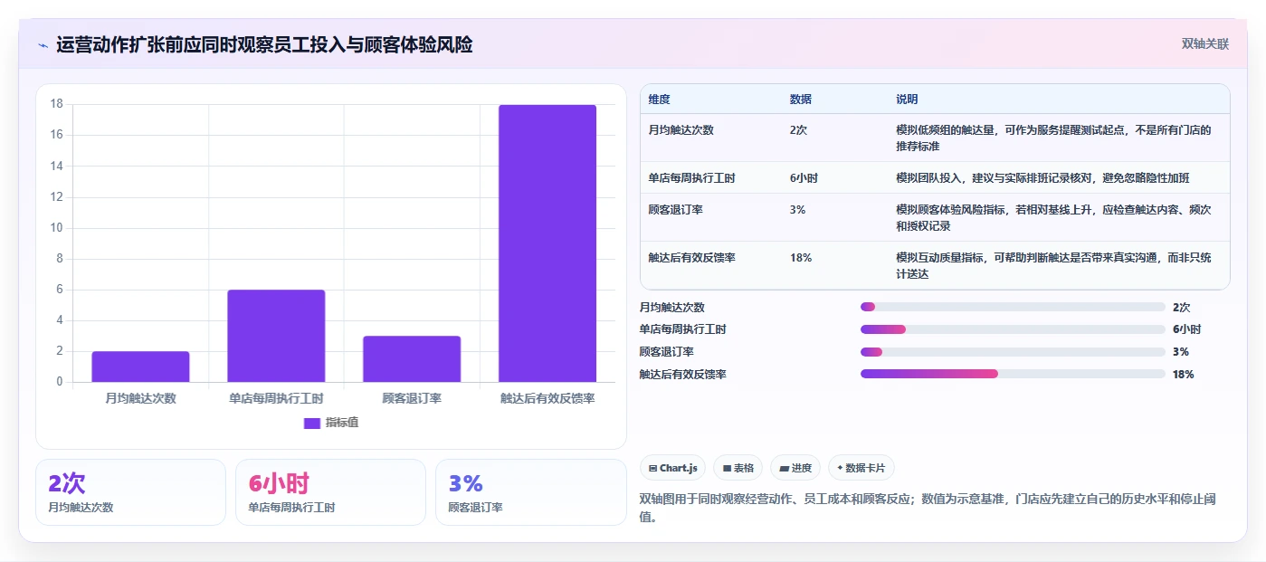
Task: Click the lightning icon beside the title
Action: 43,45
